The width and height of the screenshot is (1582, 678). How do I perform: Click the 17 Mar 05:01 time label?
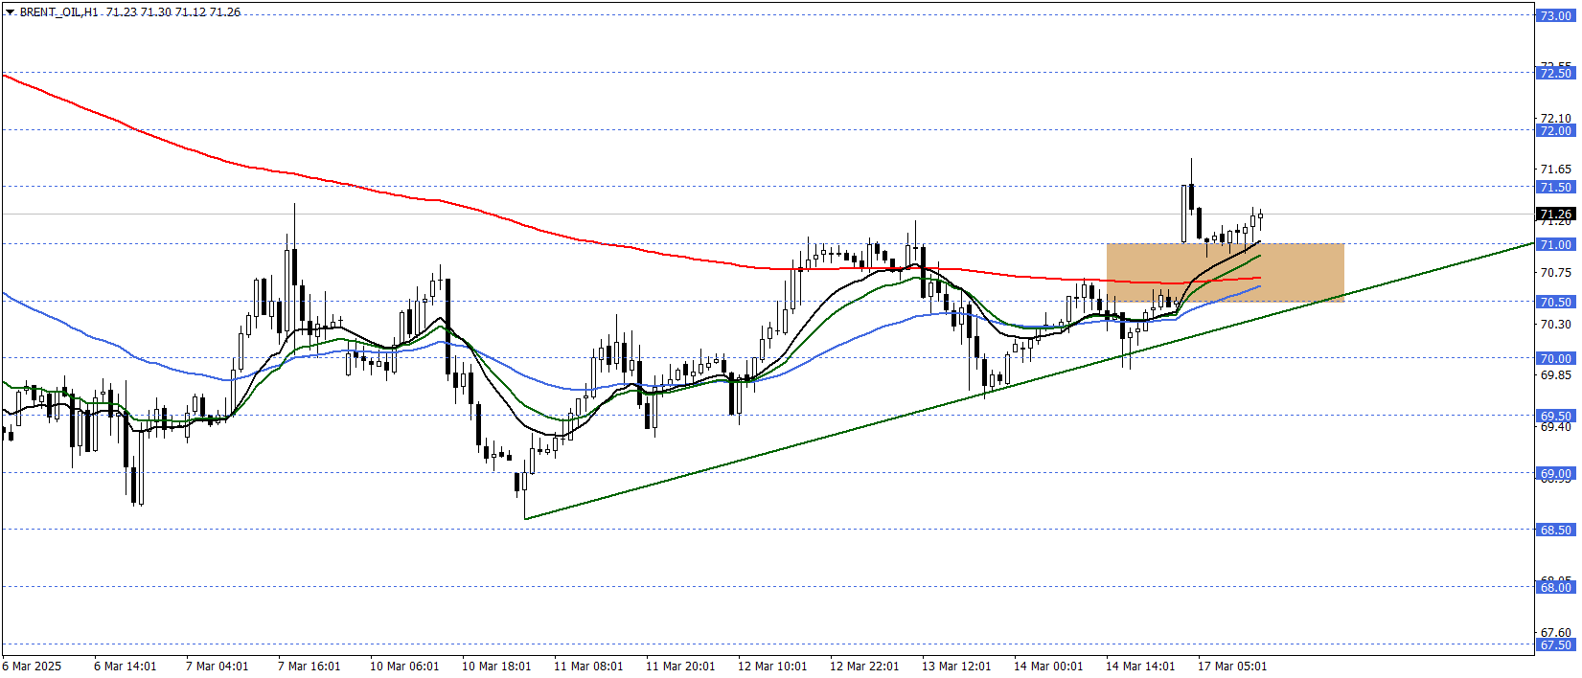(1232, 667)
